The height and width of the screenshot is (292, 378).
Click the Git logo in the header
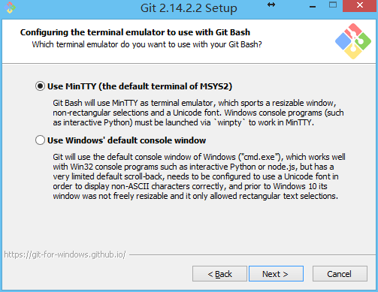pos(353,41)
